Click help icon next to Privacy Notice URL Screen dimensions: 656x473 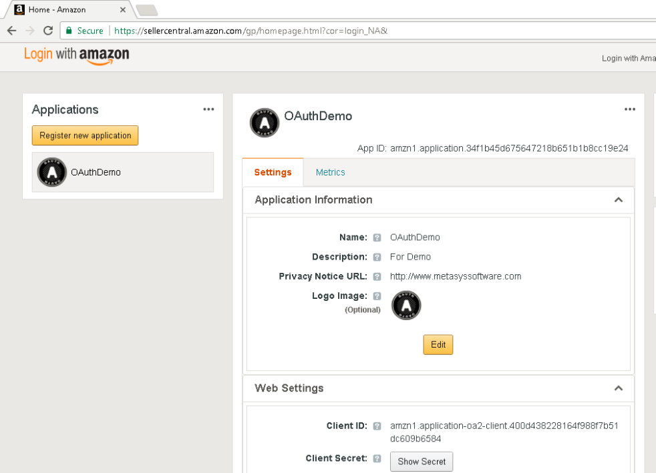[377, 276]
